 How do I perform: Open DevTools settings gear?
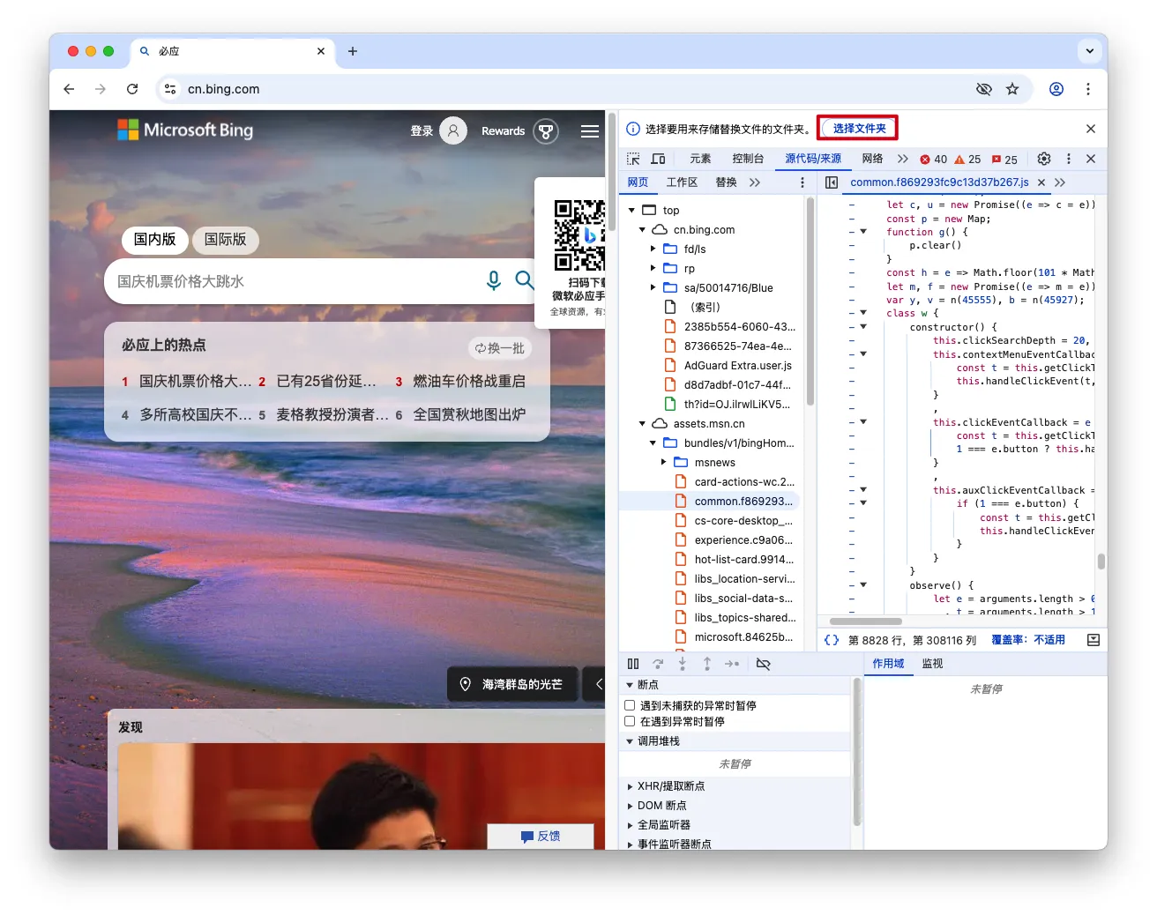coord(1044,159)
